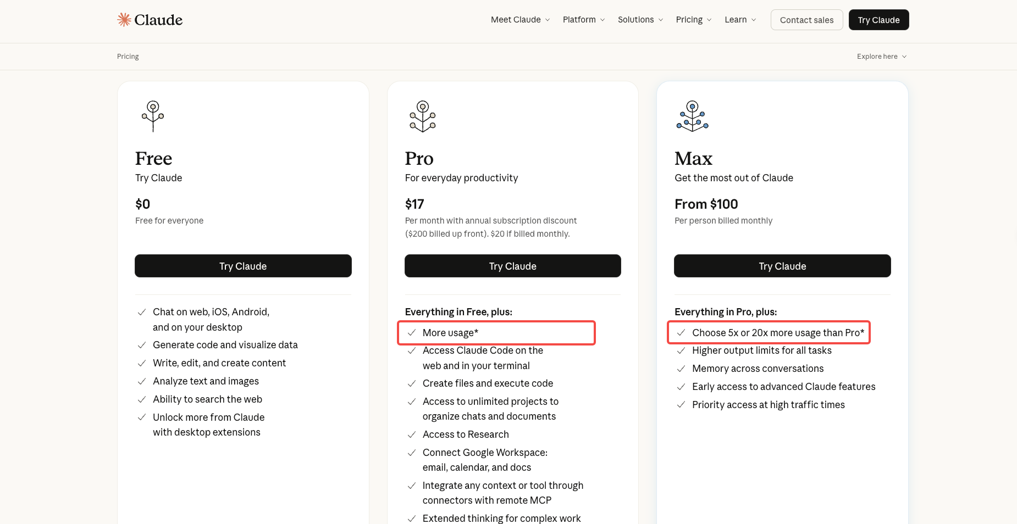Click 'Write, edit, and create content' feature

219,363
